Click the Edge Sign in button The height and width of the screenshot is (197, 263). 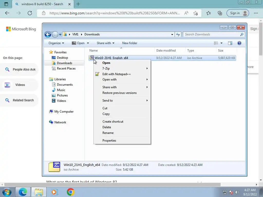coord(238,13)
